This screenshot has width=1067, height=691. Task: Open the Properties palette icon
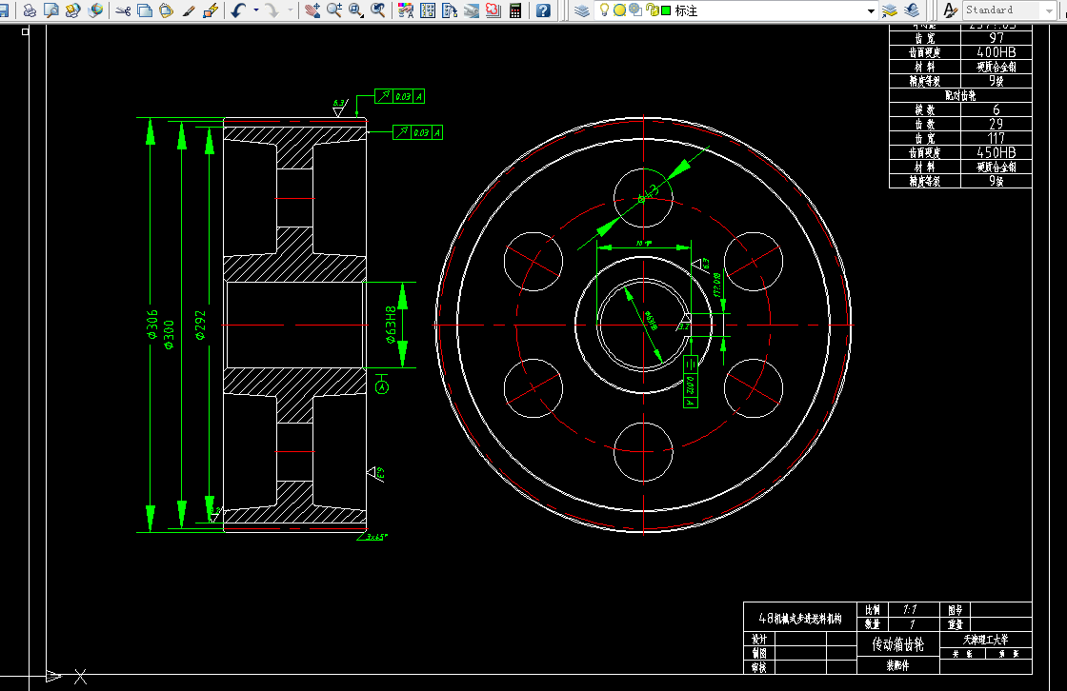[406, 10]
